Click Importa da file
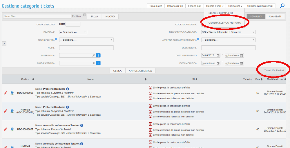Screen dimensions: 290x148 pyautogui.click(x=175, y=6)
